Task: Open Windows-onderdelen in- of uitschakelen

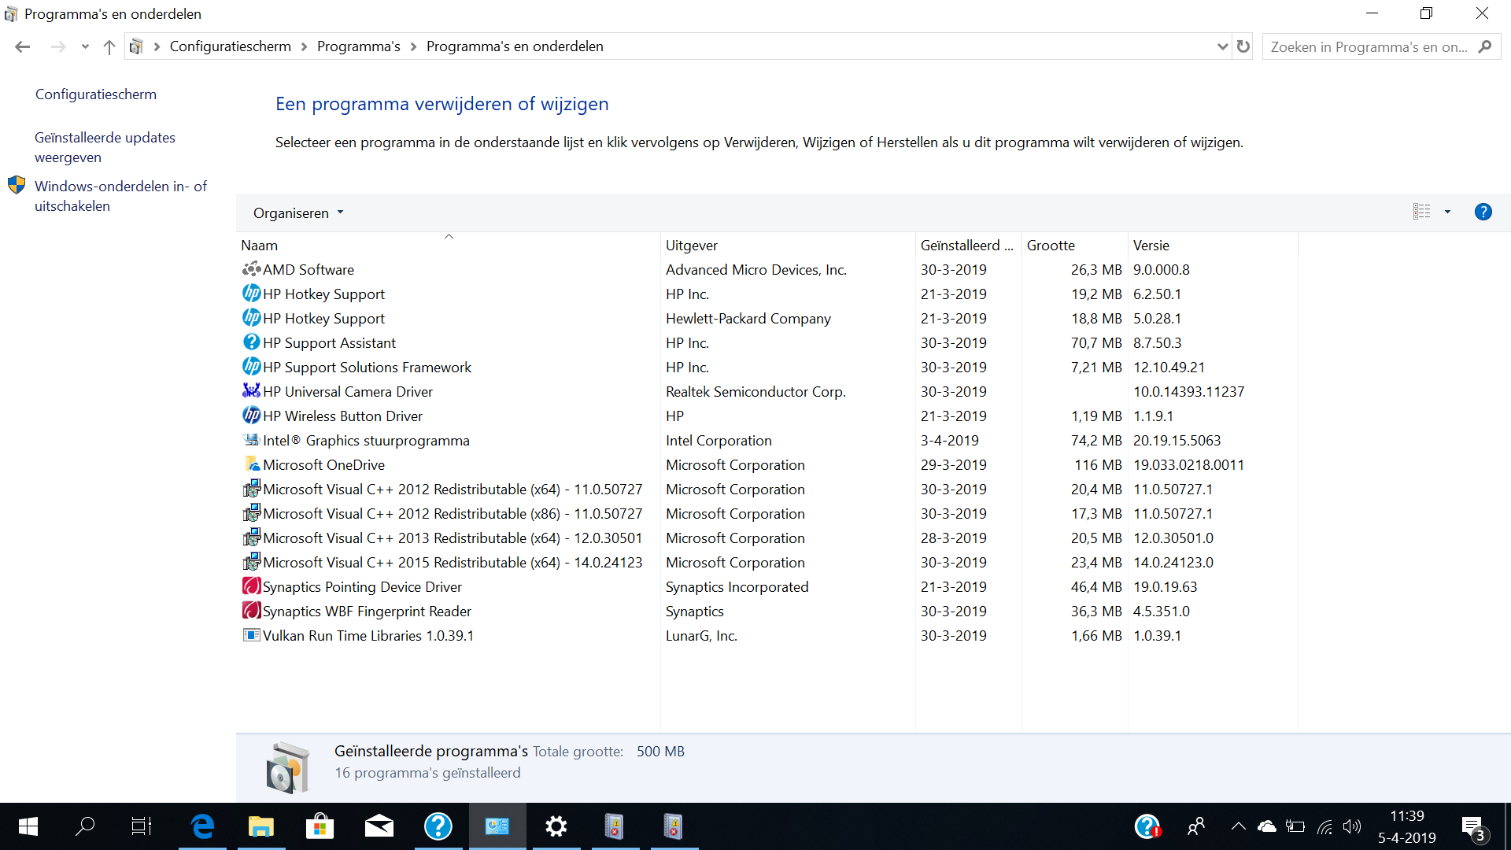Action: 120,195
